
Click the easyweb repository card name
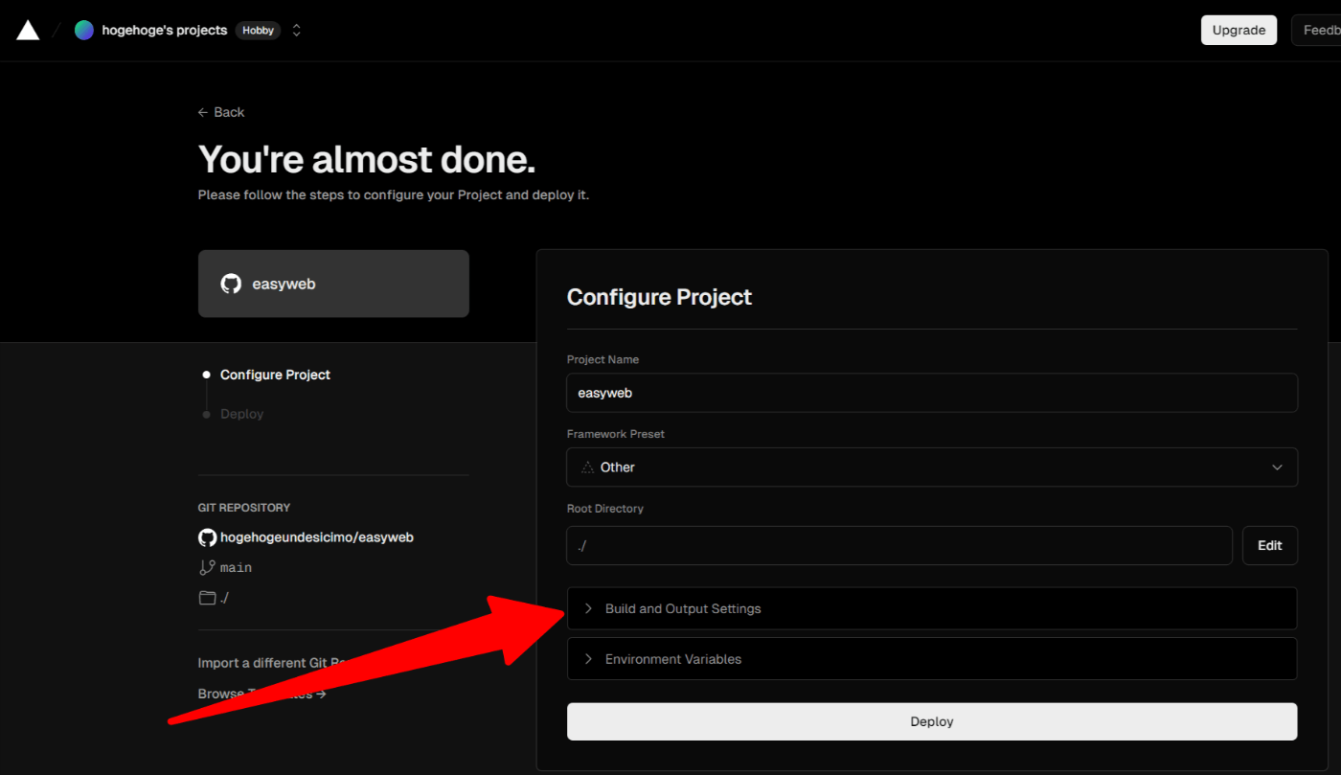pyautogui.click(x=284, y=284)
